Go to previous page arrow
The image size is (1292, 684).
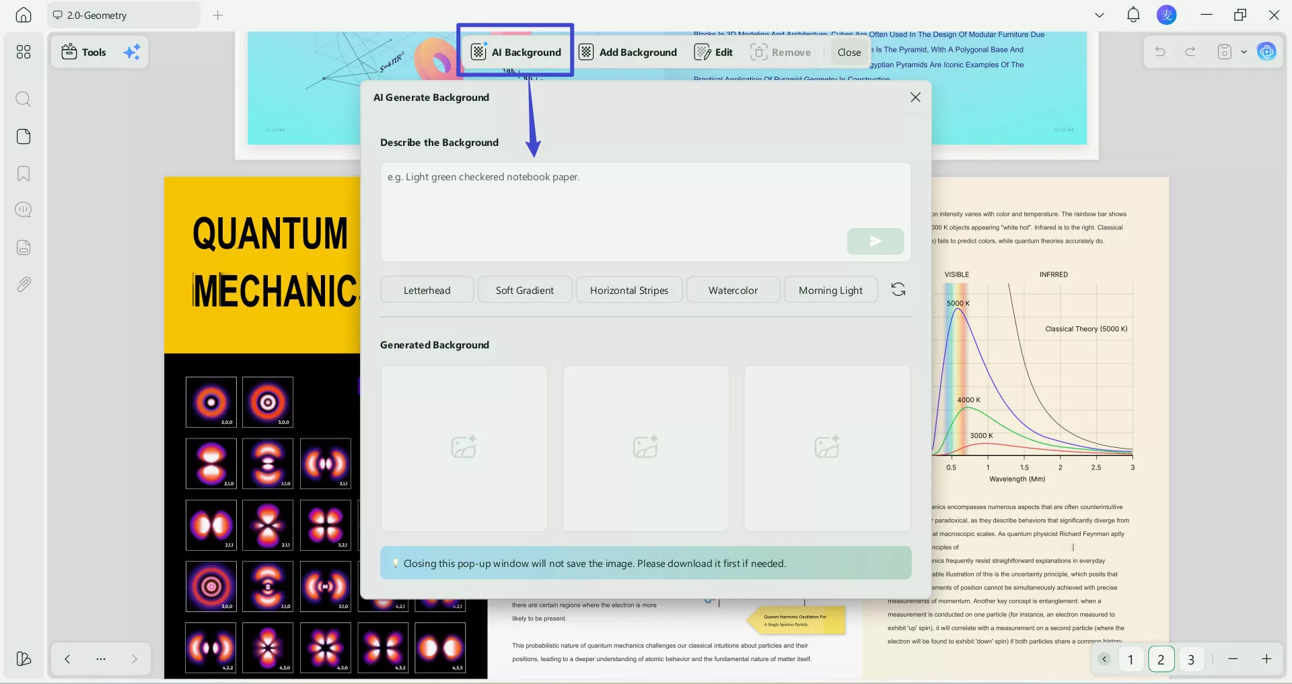tap(67, 659)
